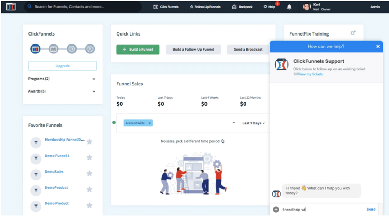Click the support bot avatar beside greeting
The width and height of the screenshot is (389, 221).
coord(276,194)
